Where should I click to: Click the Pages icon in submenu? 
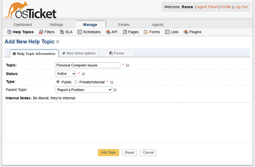point(125,32)
